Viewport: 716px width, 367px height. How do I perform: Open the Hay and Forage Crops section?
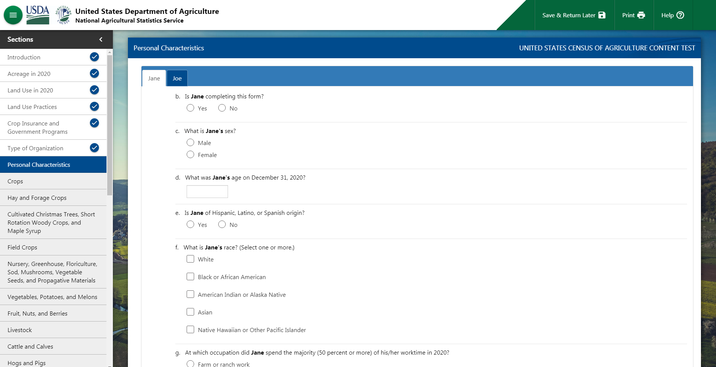(x=53, y=198)
